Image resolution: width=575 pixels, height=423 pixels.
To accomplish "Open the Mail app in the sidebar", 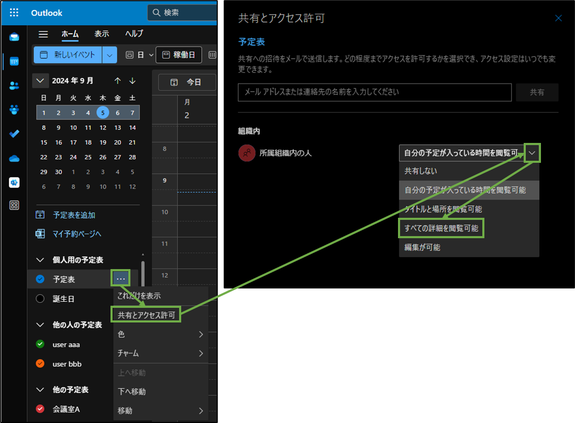I will pyautogui.click(x=14, y=37).
